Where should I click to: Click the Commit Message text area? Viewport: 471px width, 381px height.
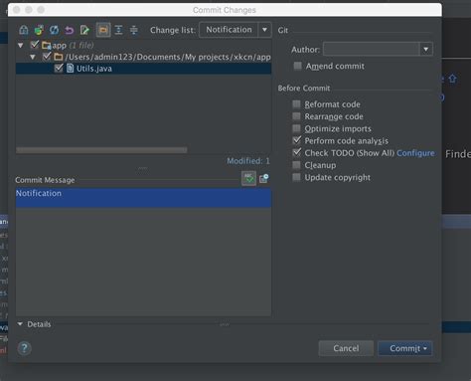pos(143,252)
